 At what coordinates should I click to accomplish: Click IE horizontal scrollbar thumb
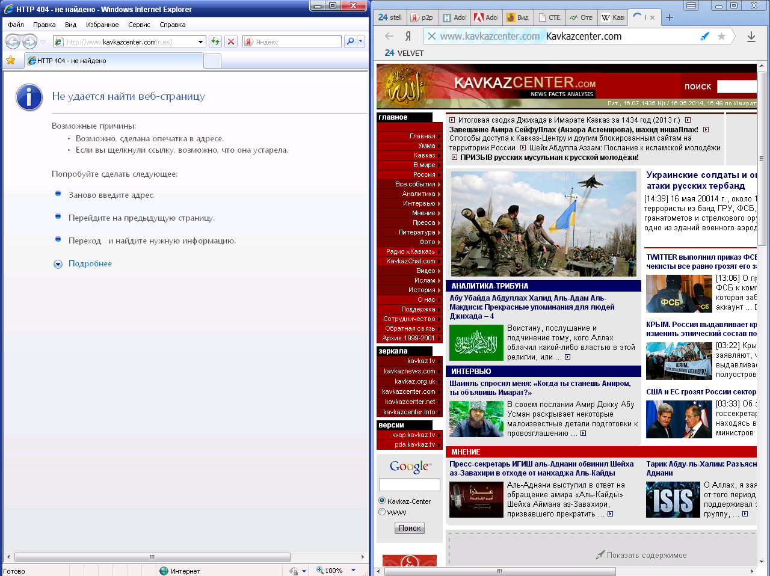point(152,557)
